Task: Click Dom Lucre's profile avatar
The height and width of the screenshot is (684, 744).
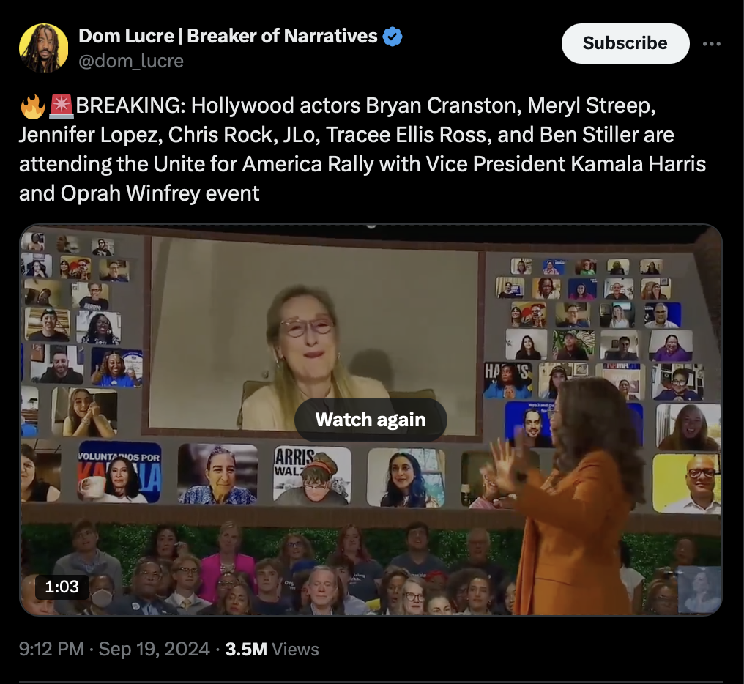Action: coord(43,48)
